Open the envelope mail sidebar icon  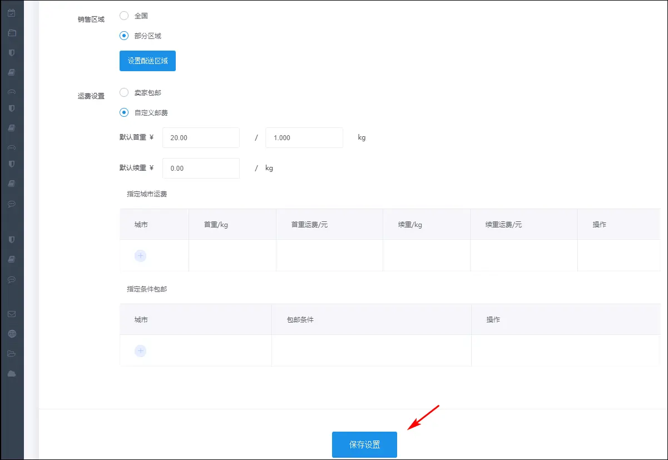(x=12, y=314)
